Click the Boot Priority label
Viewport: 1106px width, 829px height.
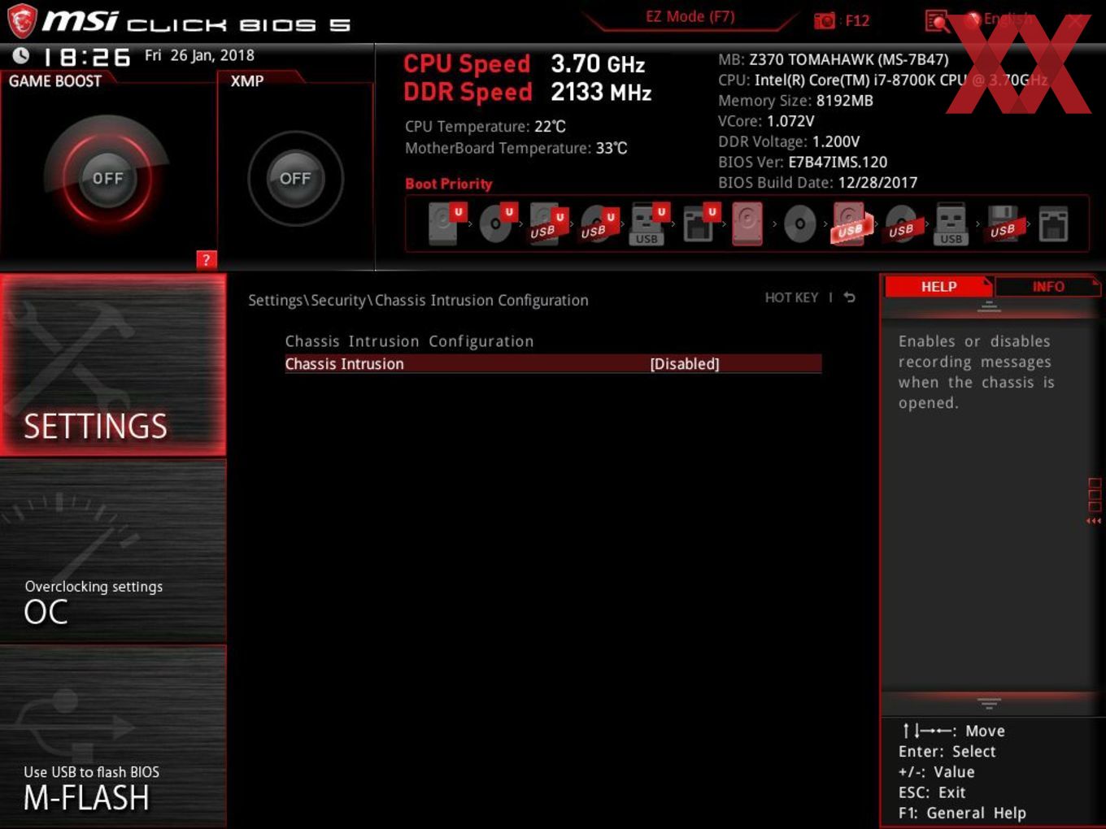[449, 184]
